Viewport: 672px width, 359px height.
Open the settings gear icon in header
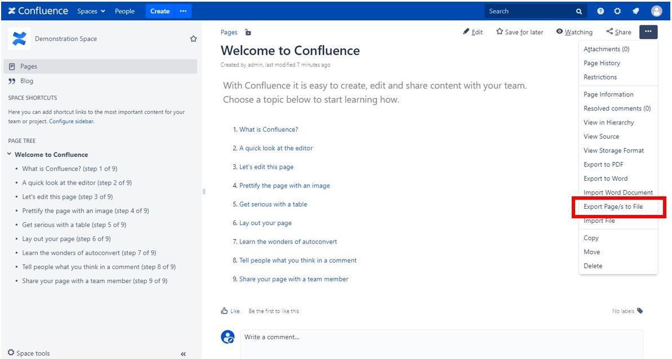(617, 11)
